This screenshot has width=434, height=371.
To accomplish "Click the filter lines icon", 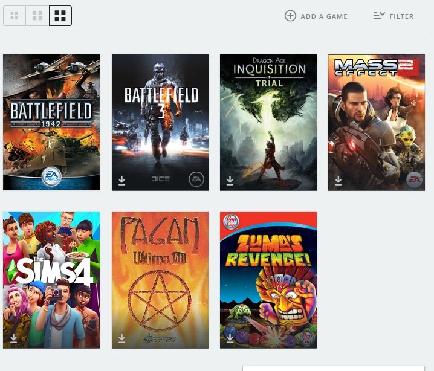I will pyautogui.click(x=379, y=16).
